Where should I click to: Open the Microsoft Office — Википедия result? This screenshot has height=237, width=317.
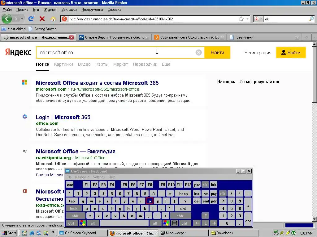pyautogui.click(x=76, y=151)
